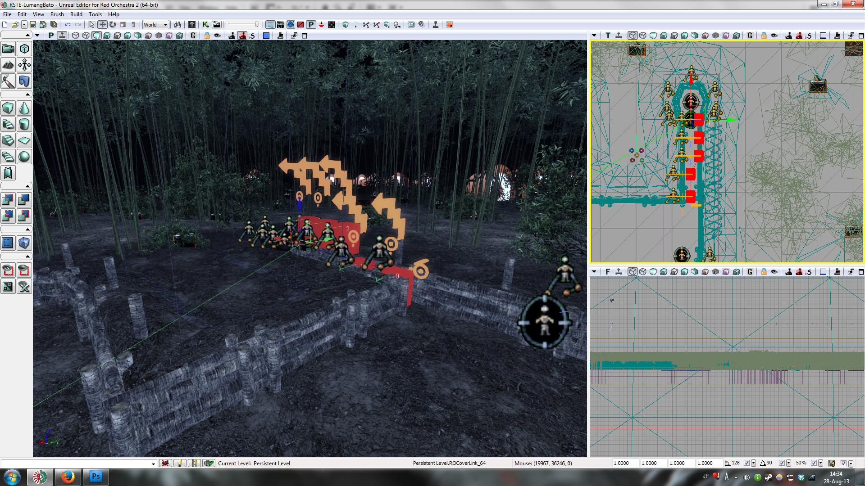The height and width of the screenshot is (486, 865).
Task: Open Front viewport options dropdown arrow
Action: coord(594,272)
